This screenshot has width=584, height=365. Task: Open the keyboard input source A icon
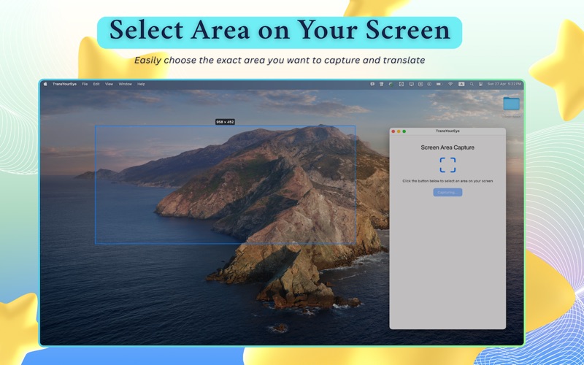461,84
